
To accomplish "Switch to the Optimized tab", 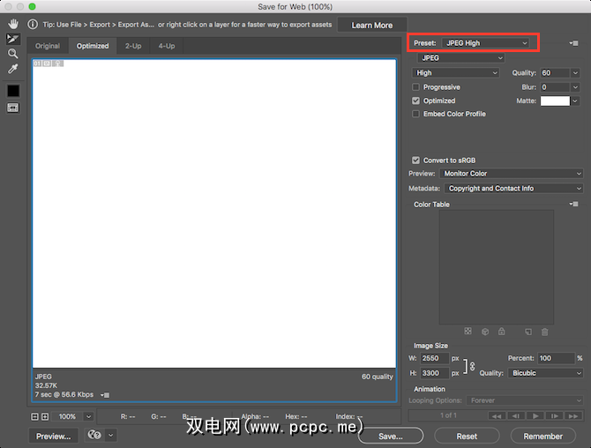I will 93,46.
